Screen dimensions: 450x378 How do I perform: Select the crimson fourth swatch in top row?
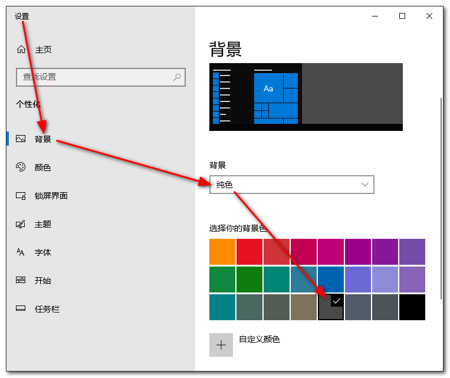tap(304, 252)
